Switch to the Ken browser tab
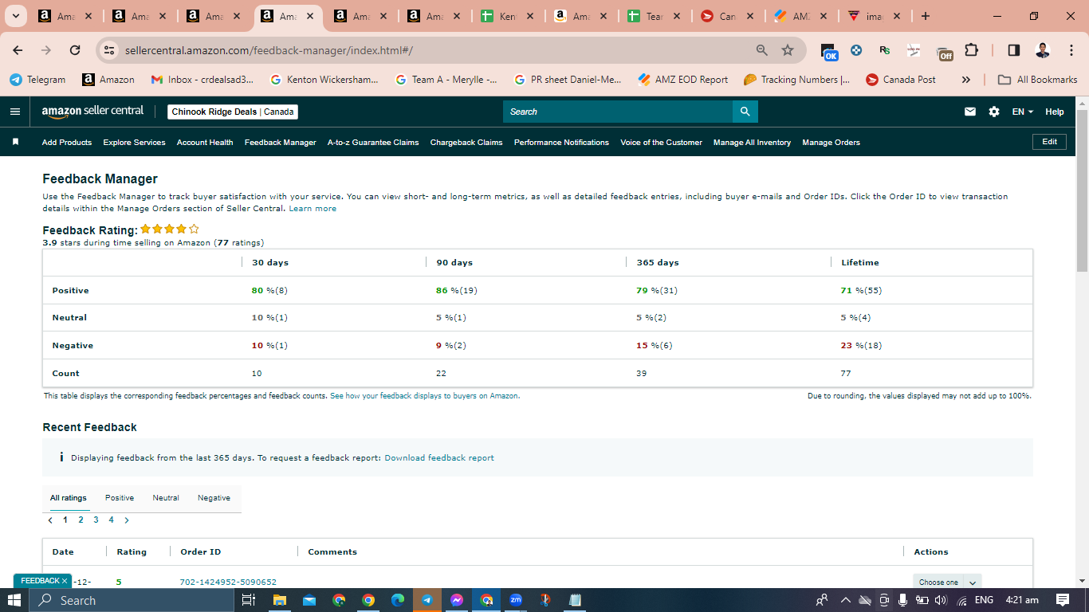The image size is (1089, 612). coord(507,16)
